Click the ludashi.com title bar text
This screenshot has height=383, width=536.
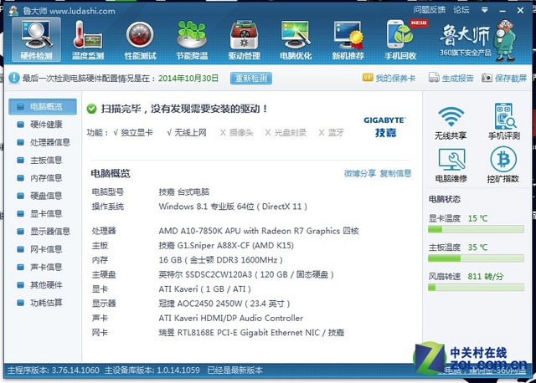tap(82, 11)
